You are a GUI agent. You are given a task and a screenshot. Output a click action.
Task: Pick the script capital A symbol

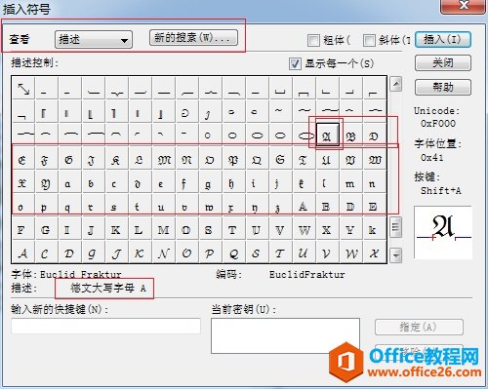pyautogui.click(x=23, y=253)
